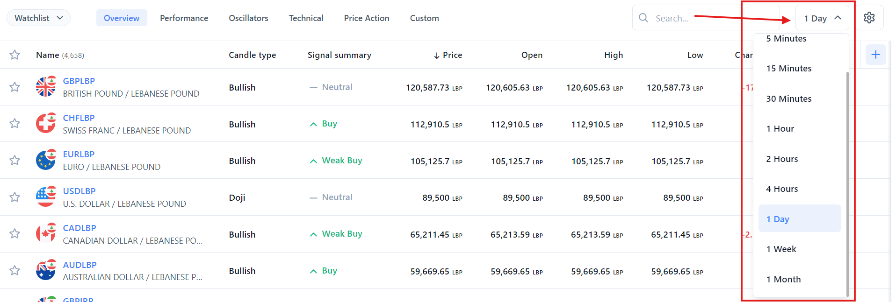896x302 pixels.
Task: Open the EURLBP symbol link
Action: tap(79, 155)
